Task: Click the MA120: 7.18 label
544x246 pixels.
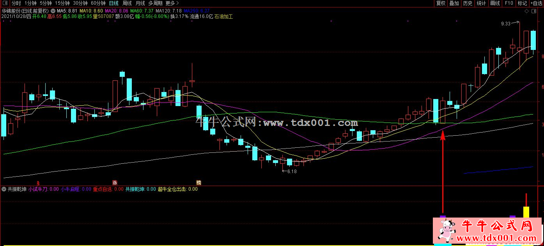Action: pyautogui.click(x=168, y=11)
